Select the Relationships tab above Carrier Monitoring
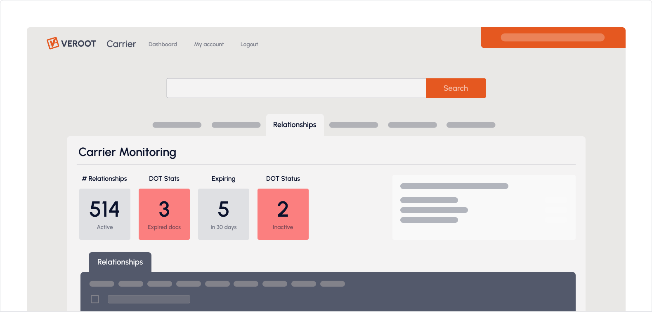652x312 pixels. pos(295,125)
